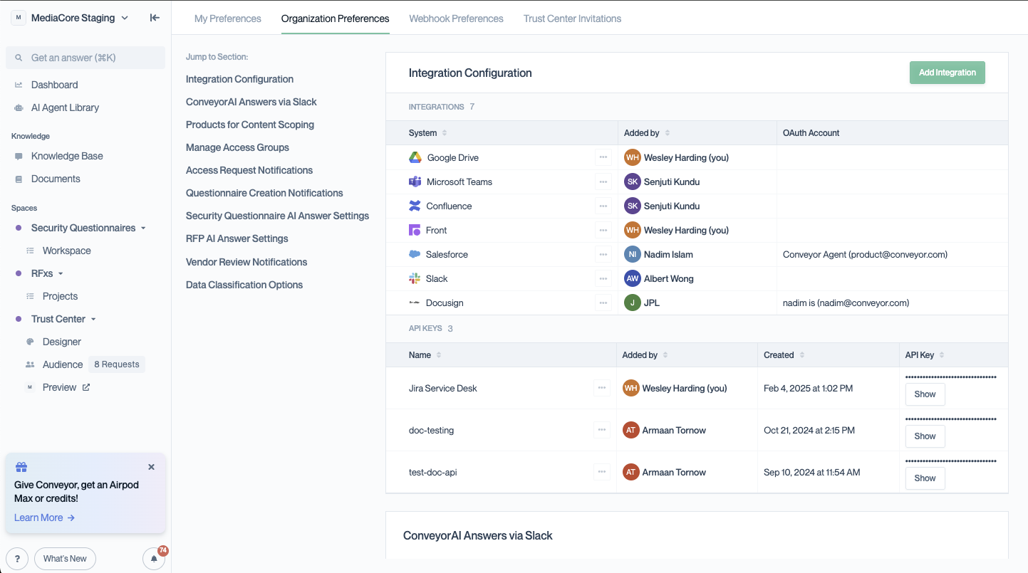Image resolution: width=1028 pixels, height=573 pixels.
Task: Open Webhook Preferences tab
Action: pyautogui.click(x=456, y=19)
